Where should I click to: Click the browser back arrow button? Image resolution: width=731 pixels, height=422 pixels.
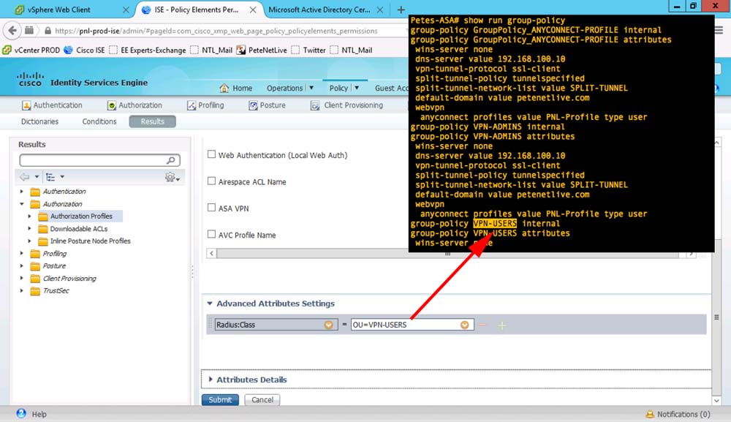click(12, 31)
